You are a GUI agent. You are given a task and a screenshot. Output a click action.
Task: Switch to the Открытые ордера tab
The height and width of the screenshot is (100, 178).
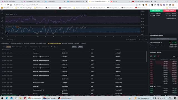[16, 44]
